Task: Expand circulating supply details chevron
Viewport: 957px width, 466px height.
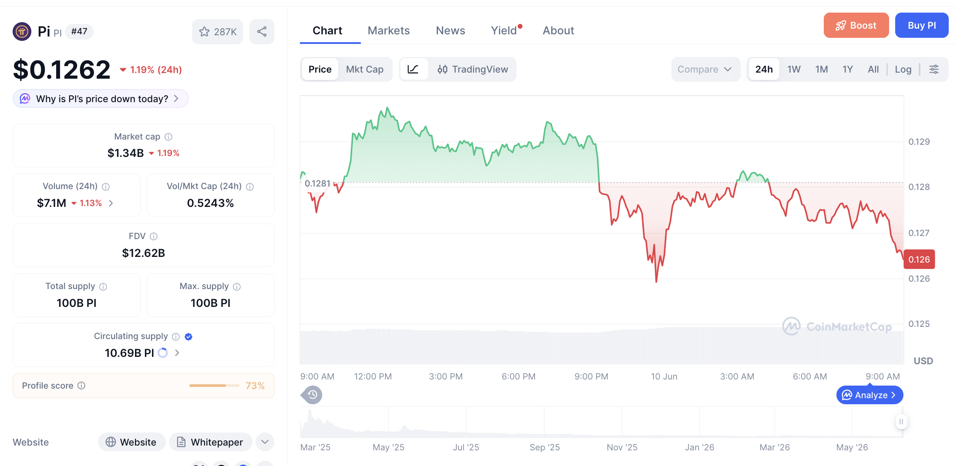Action: pyautogui.click(x=177, y=353)
